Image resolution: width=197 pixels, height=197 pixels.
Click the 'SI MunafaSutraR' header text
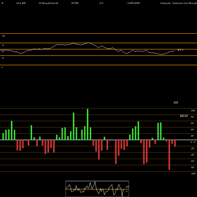tap(48, 3)
